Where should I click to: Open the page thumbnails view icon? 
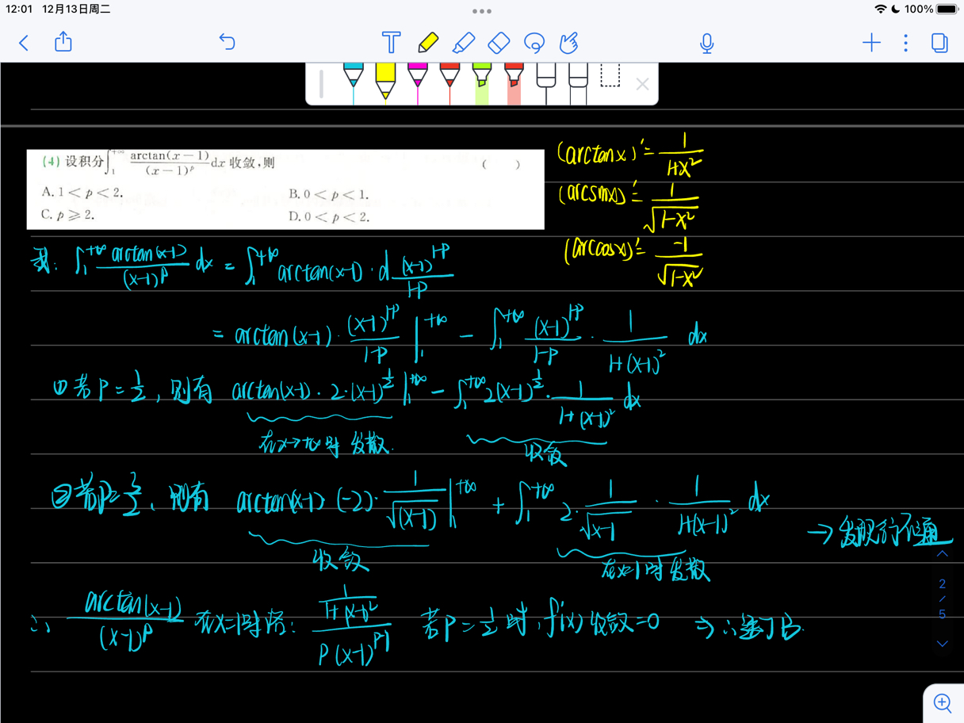939,43
